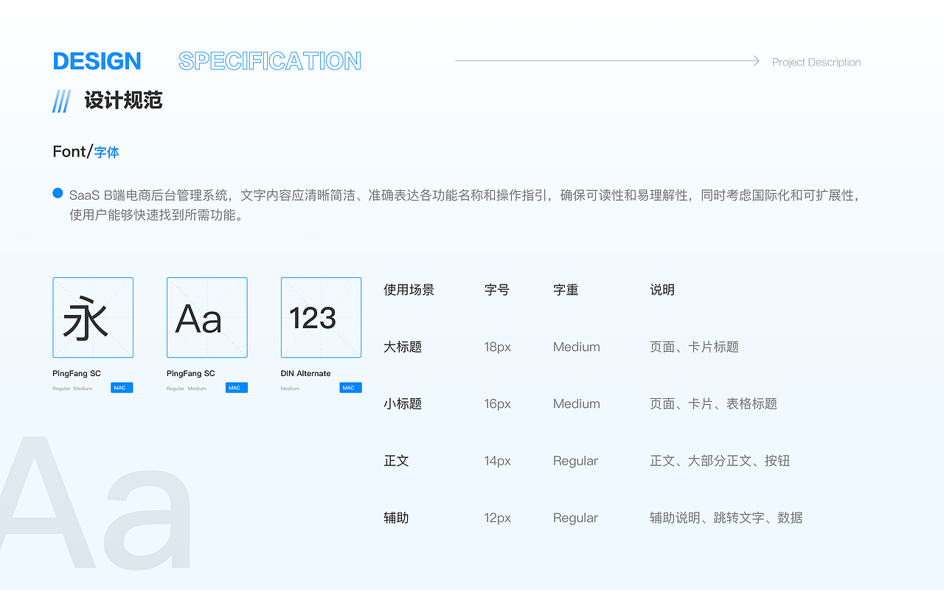Select the 正文、大部分正文、按钮 description cell

click(720, 460)
